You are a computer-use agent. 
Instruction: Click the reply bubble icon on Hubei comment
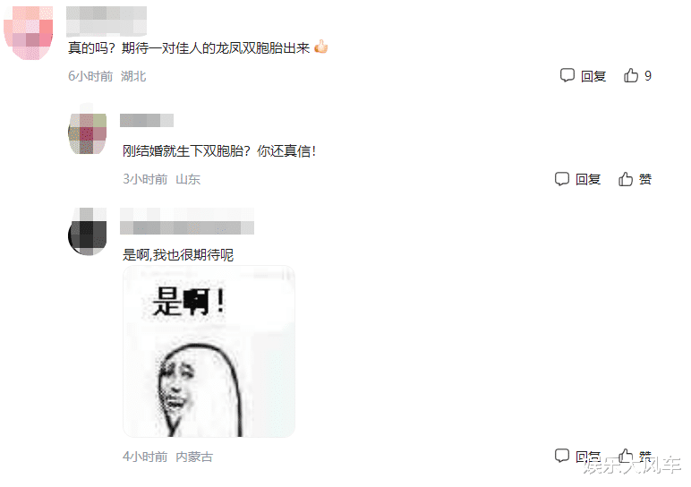[x=567, y=75]
